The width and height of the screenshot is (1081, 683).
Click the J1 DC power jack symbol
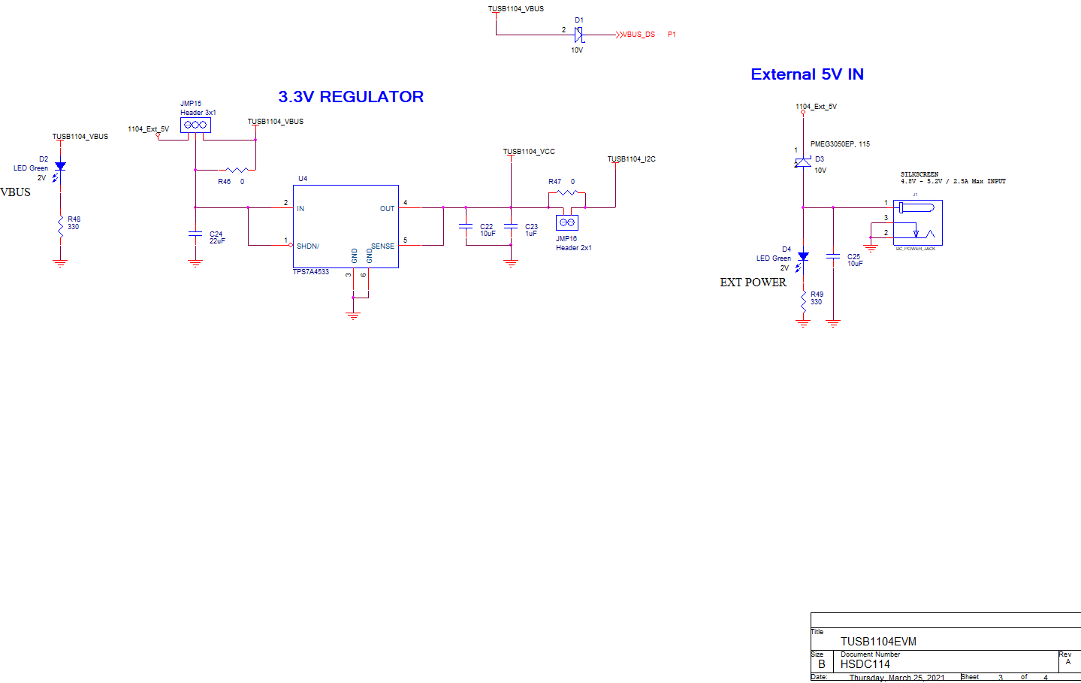(916, 222)
